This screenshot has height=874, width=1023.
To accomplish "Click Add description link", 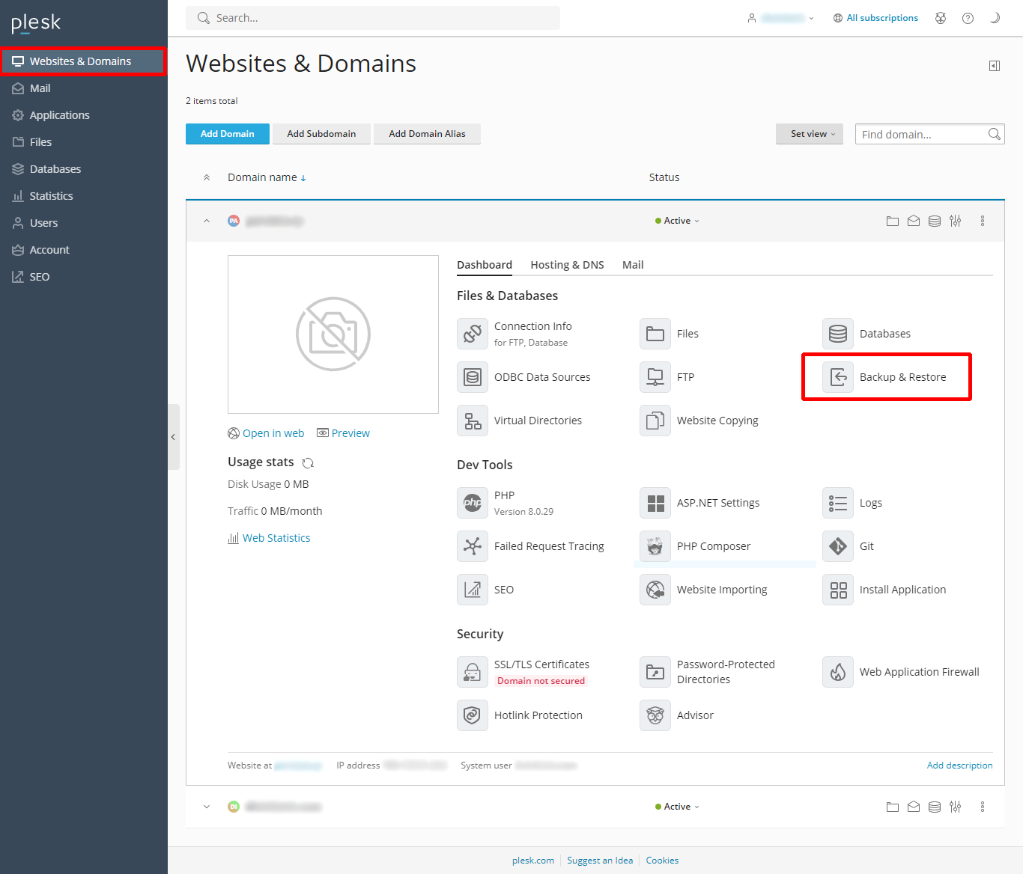I will (x=959, y=765).
